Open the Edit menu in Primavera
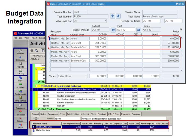Image resolution: width=187 pixels, height=137 pixels. 21,38
